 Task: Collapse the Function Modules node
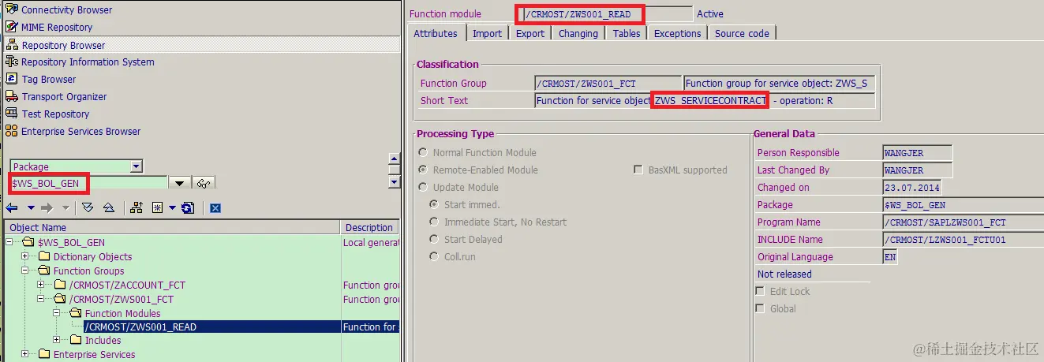point(57,313)
